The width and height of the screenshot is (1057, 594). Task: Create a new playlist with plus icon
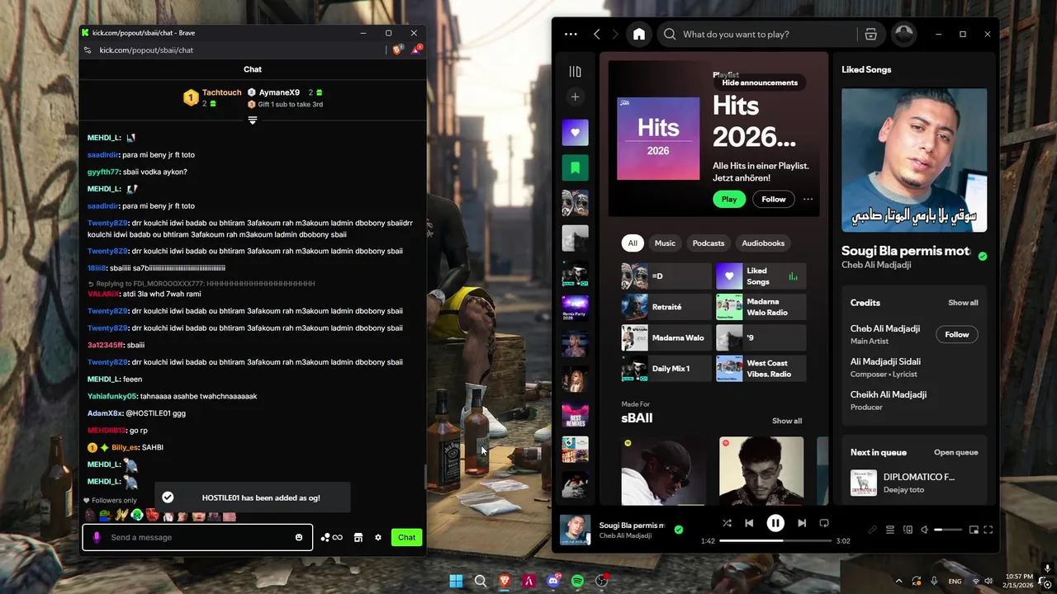576,97
